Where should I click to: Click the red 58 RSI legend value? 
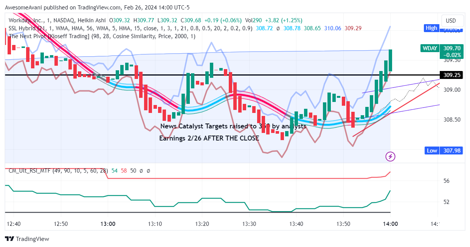pos(124,171)
